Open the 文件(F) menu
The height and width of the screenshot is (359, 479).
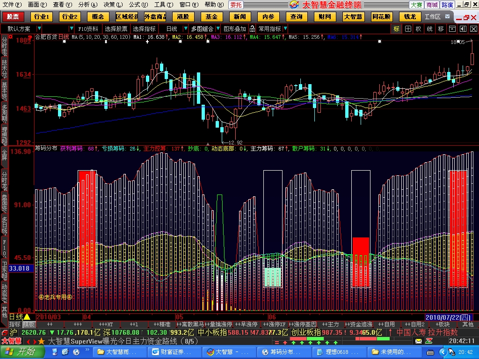(x=12, y=5)
